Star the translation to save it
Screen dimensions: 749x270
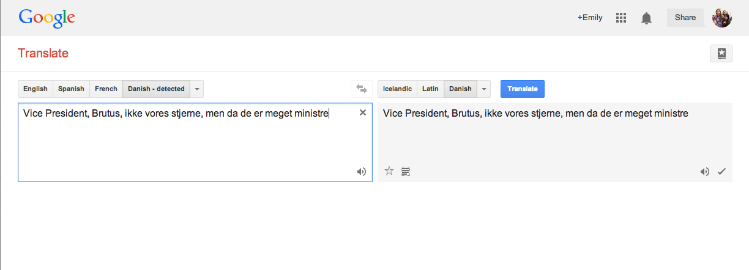click(389, 171)
